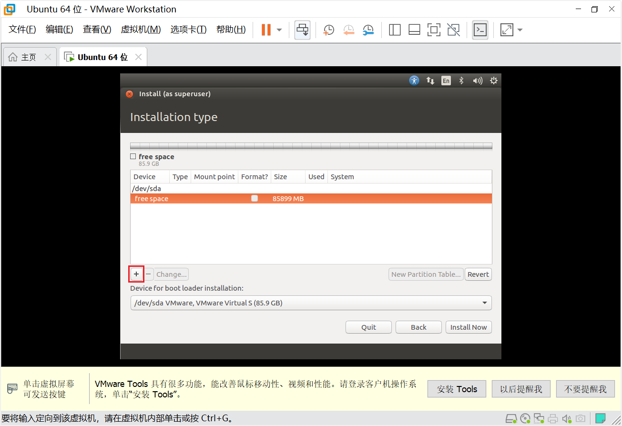Click the sound card status icon

pos(567,419)
